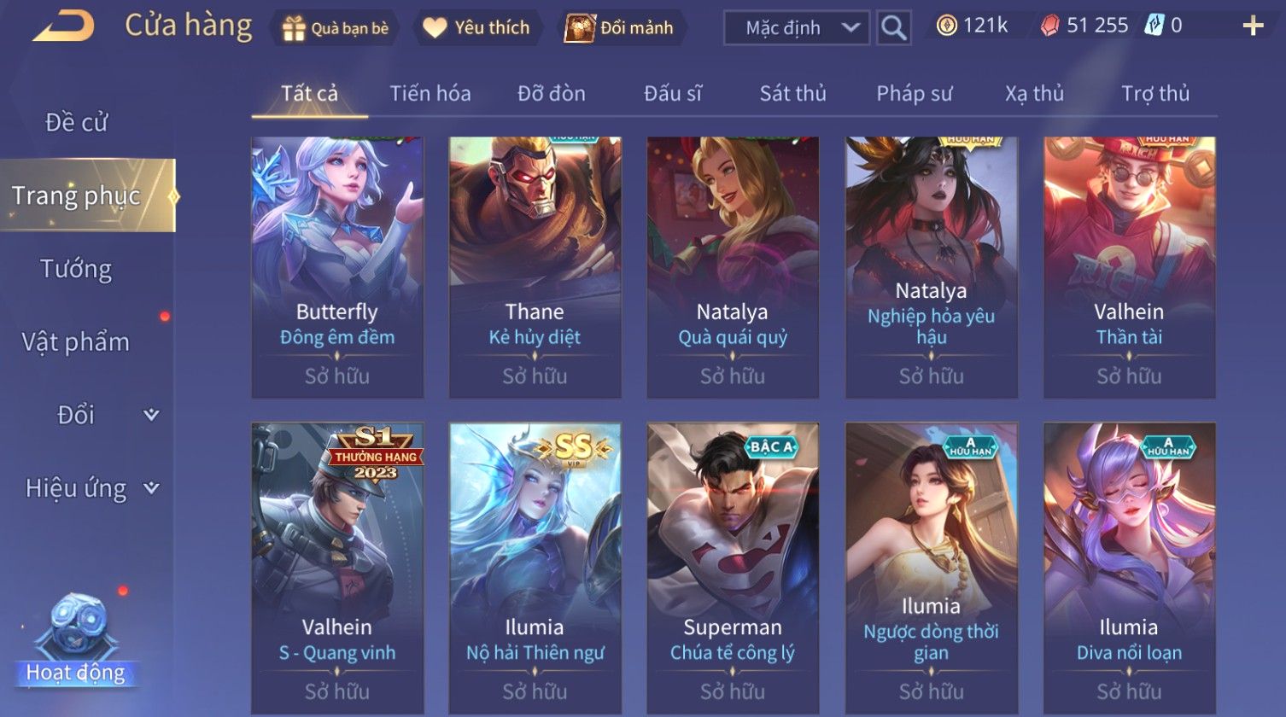The height and width of the screenshot is (717, 1286).
Task: Open Tướng in the sidebar
Action: (76, 269)
